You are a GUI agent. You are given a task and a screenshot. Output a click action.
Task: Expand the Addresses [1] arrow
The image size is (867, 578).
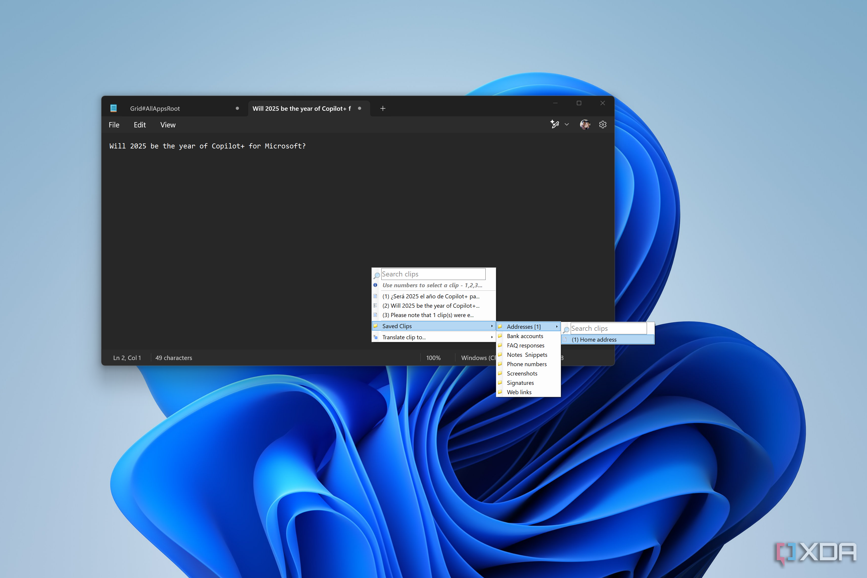(557, 327)
